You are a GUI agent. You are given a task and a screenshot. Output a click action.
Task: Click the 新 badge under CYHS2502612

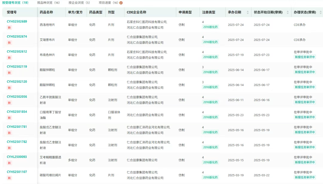coord(9,58)
